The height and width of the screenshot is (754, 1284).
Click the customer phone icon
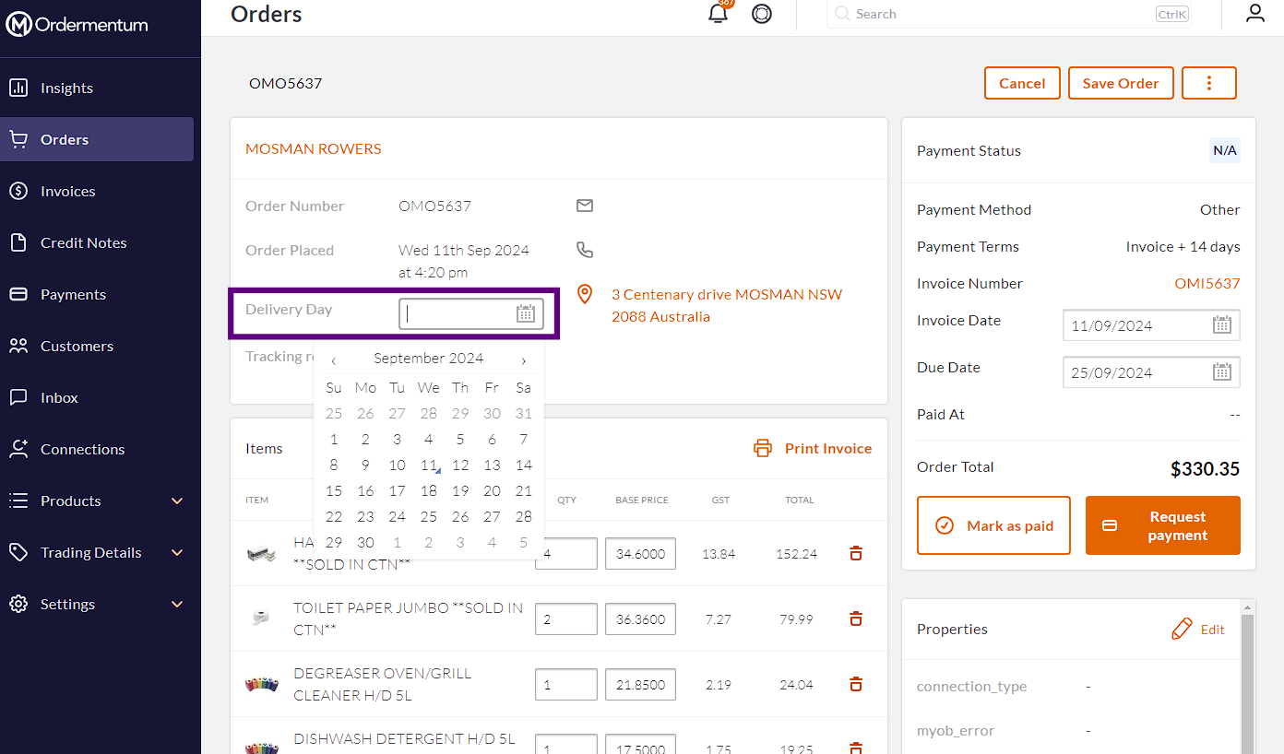coord(585,250)
